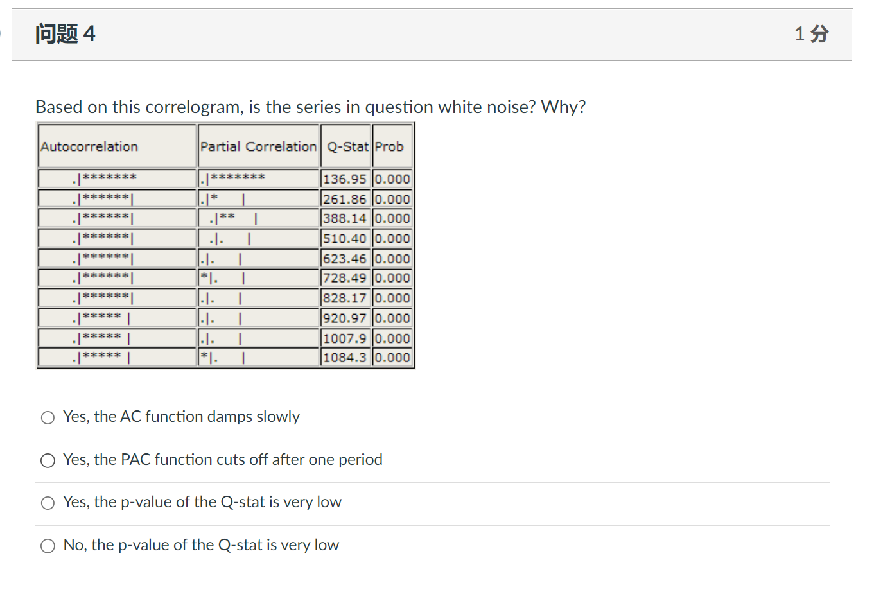Click the Prob value 0.000 in the first row
This screenshot has height=601, width=874.
point(392,179)
